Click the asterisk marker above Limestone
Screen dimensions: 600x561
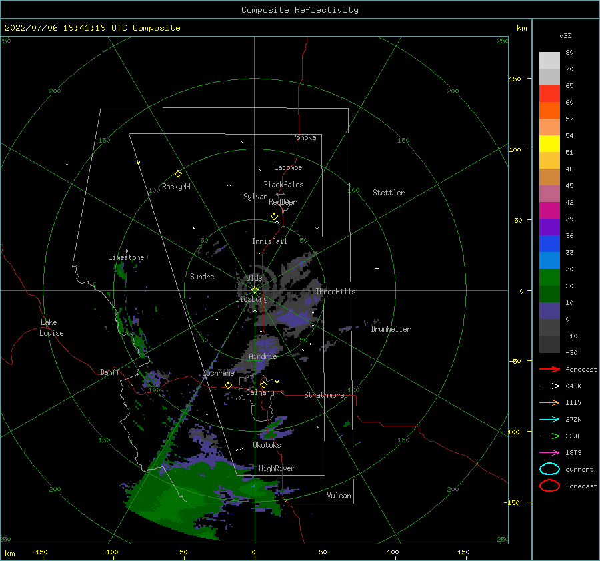point(126,251)
